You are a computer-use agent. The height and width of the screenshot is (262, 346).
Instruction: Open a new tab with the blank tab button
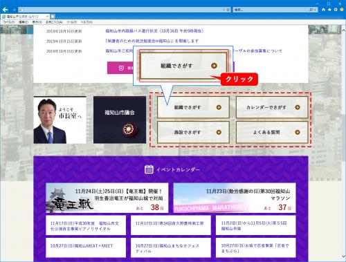point(53,17)
